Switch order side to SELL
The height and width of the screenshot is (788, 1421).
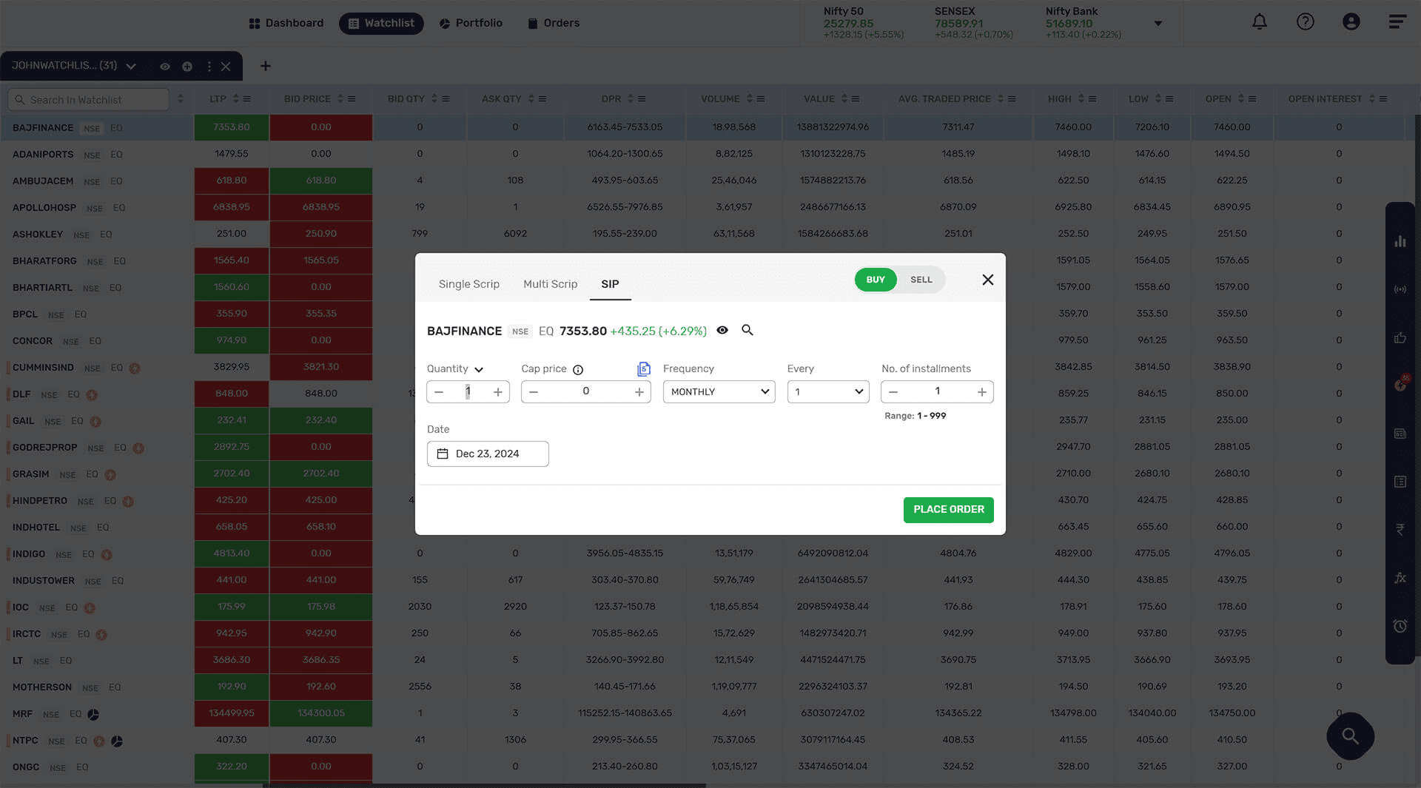click(921, 280)
